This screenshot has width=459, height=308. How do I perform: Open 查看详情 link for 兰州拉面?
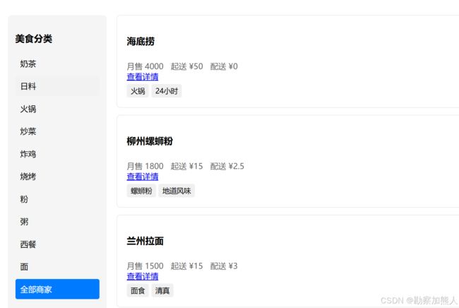coord(143,277)
